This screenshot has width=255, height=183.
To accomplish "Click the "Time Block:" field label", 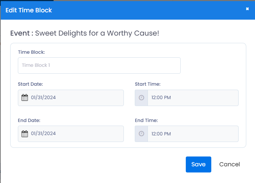I will click(31, 52).
